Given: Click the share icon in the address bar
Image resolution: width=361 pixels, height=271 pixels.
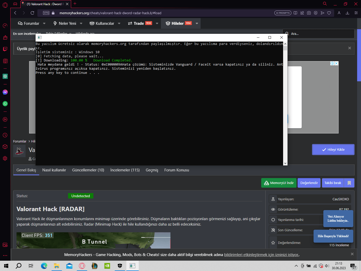Looking at the screenshot, I should coord(302,13).
